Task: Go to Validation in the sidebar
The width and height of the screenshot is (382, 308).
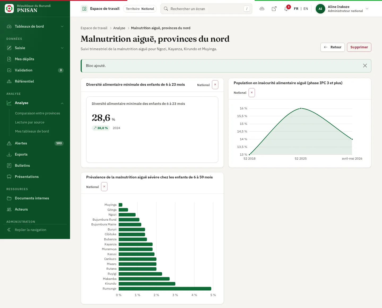Action: [35, 70]
